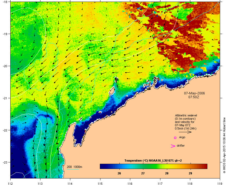Viewport: 228px width, 185px height.
Task: Click the Temperature NOAA16_L3U colorbar title
Action: [x=153, y=161]
